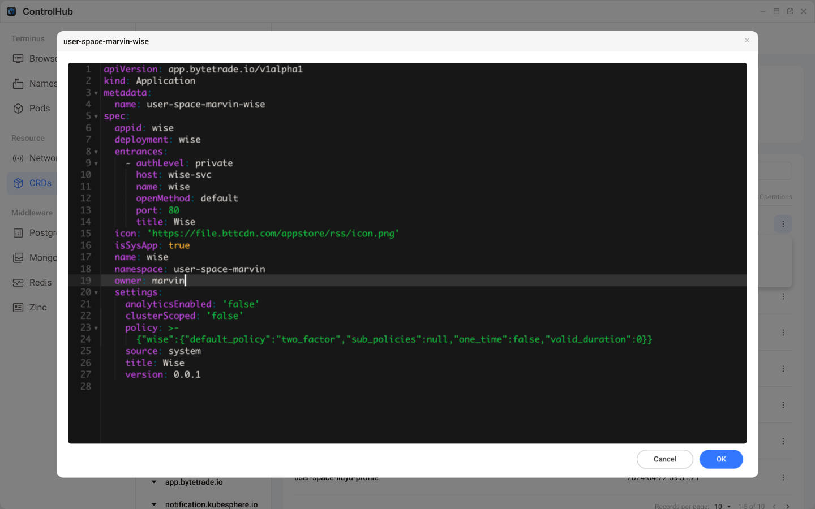The width and height of the screenshot is (815, 509).
Task: Click the Pods label in the sidebar
Action: tap(40, 109)
